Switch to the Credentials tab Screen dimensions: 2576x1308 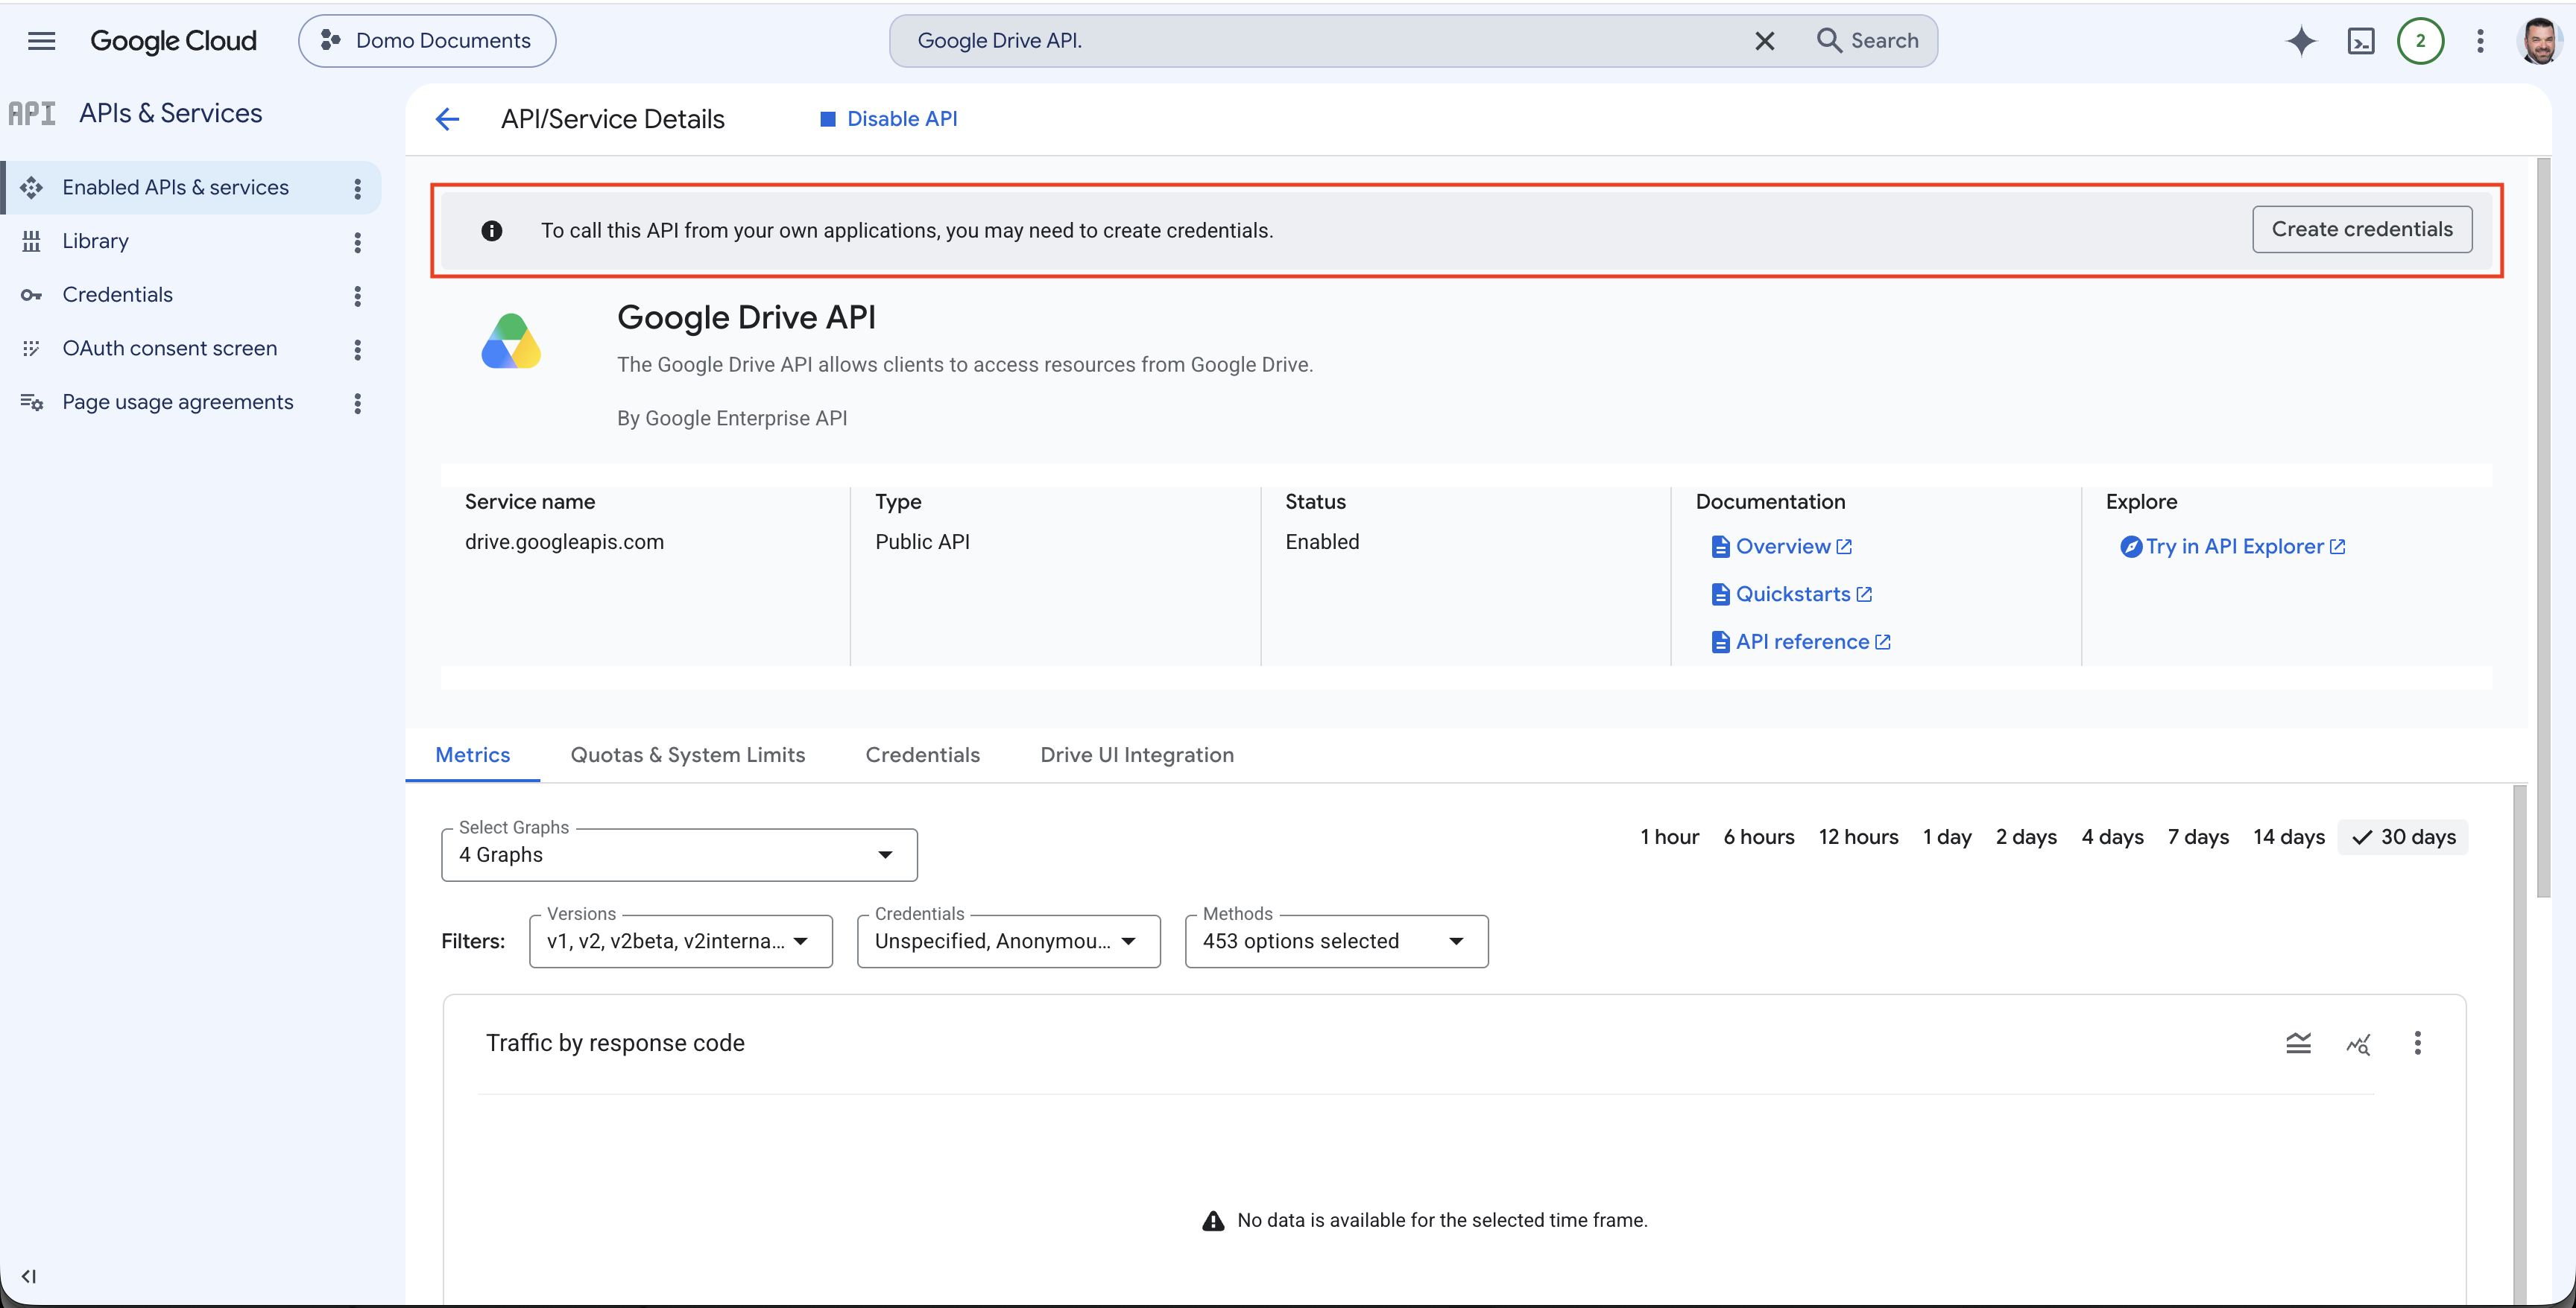922,755
